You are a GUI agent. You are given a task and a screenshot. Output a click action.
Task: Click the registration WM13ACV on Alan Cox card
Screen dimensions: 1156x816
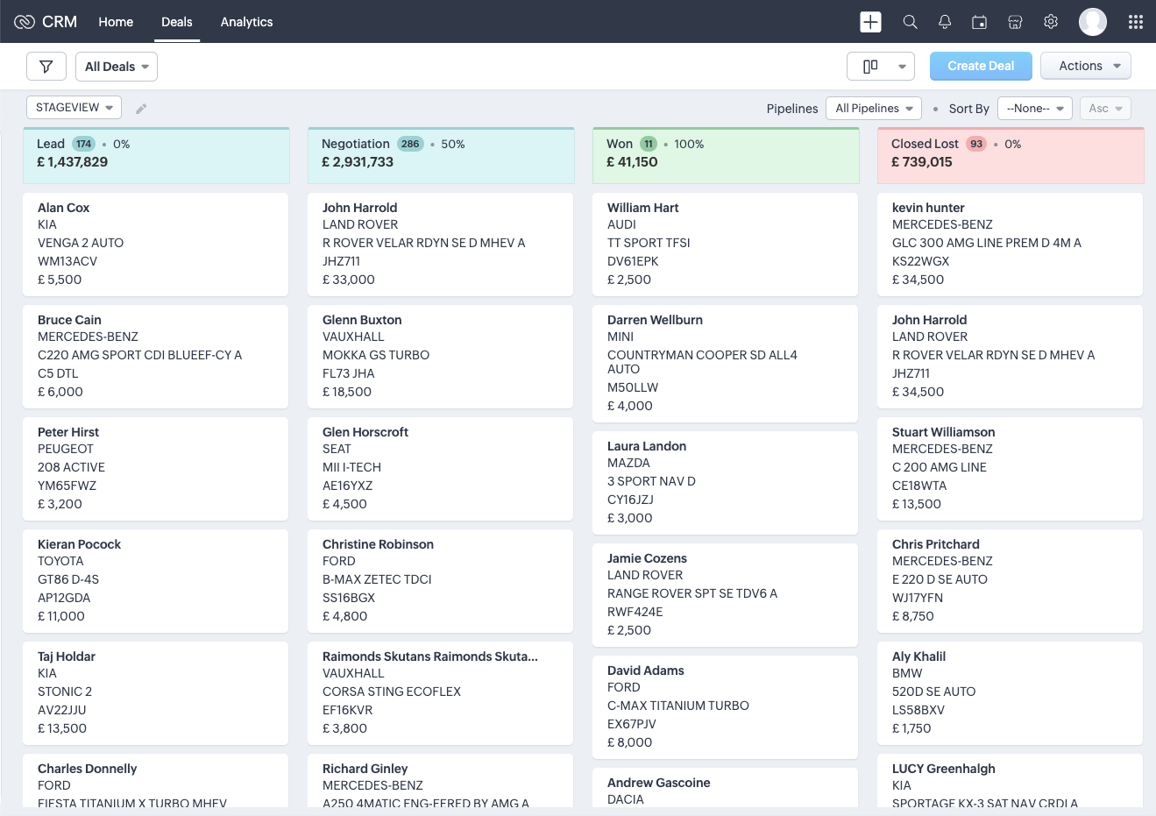67,261
